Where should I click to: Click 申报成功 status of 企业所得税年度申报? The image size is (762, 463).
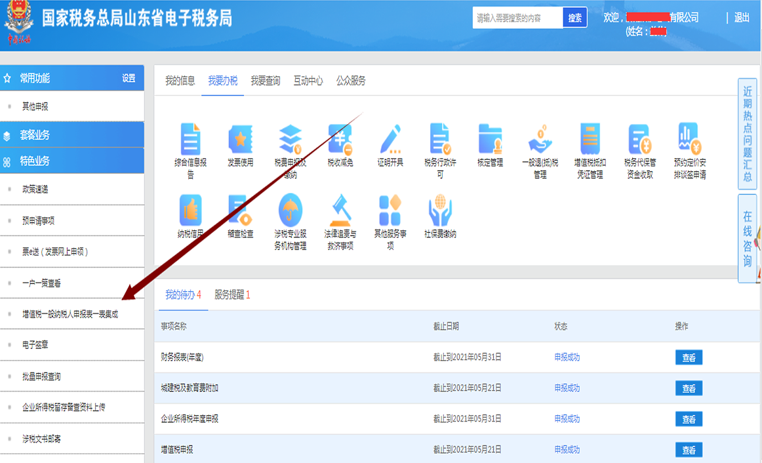coord(567,419)
